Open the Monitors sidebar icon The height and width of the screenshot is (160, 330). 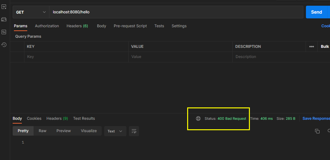[4, 32]
